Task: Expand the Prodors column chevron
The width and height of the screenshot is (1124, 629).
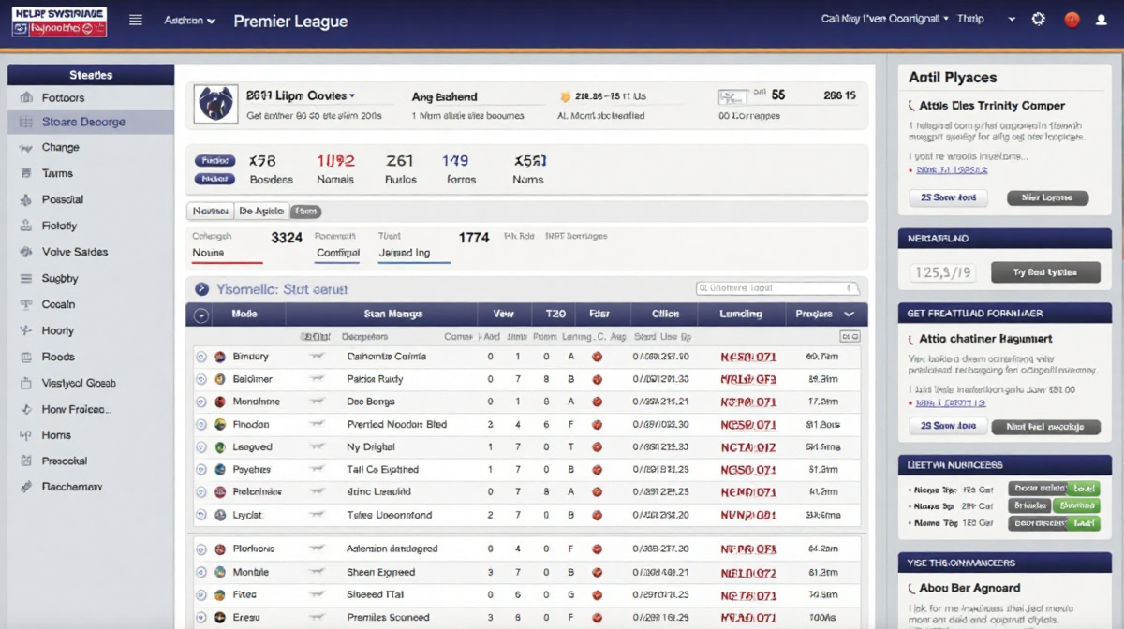Action: coord(850,314)
